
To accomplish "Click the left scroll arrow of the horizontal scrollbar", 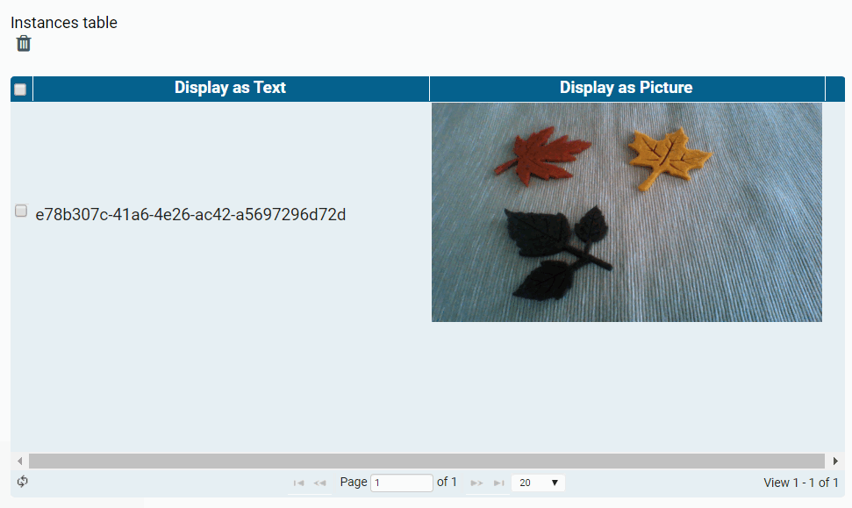I will tap(20, 461).
